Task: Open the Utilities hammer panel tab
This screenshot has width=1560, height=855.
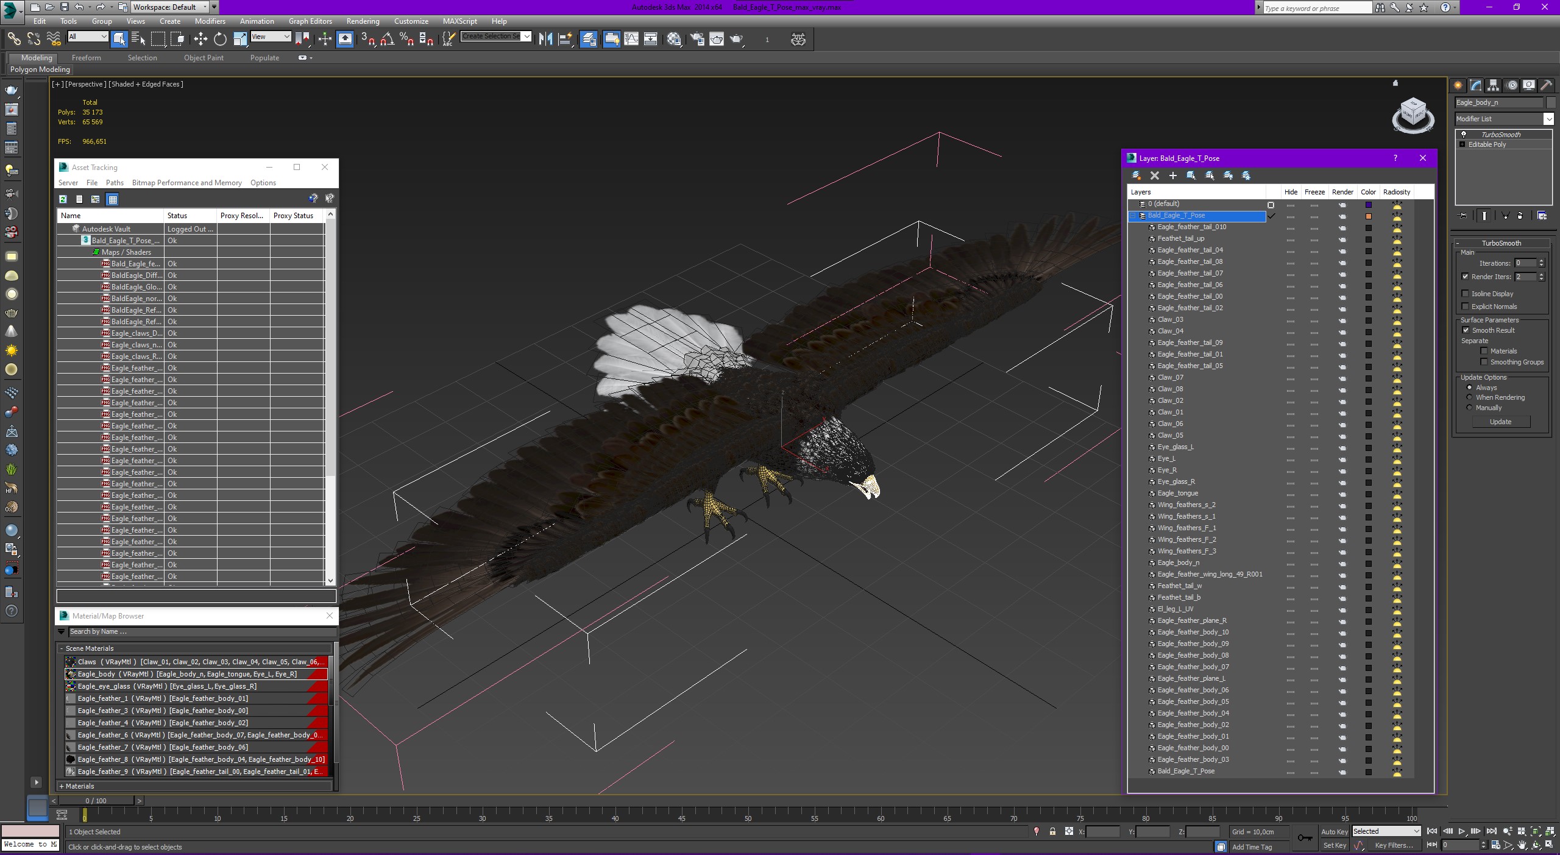Action: coord(1546,85)
